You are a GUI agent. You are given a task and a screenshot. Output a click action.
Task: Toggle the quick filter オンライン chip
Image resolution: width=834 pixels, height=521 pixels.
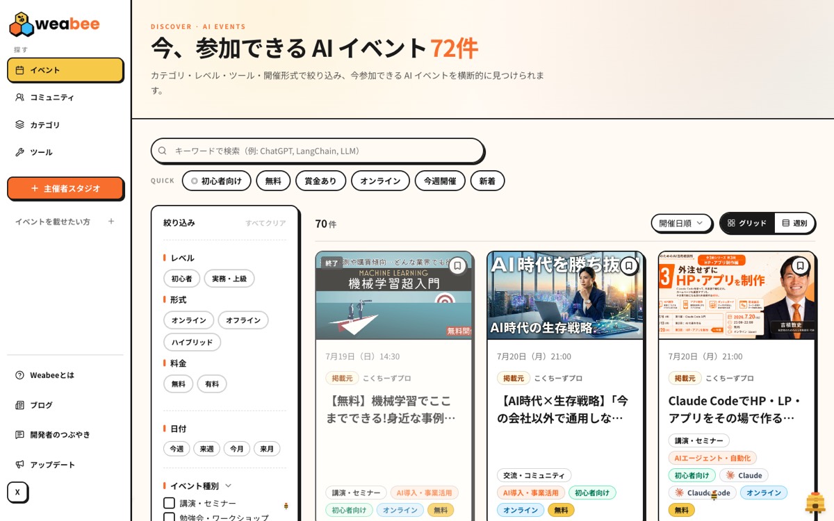click(x=380, y=181)
